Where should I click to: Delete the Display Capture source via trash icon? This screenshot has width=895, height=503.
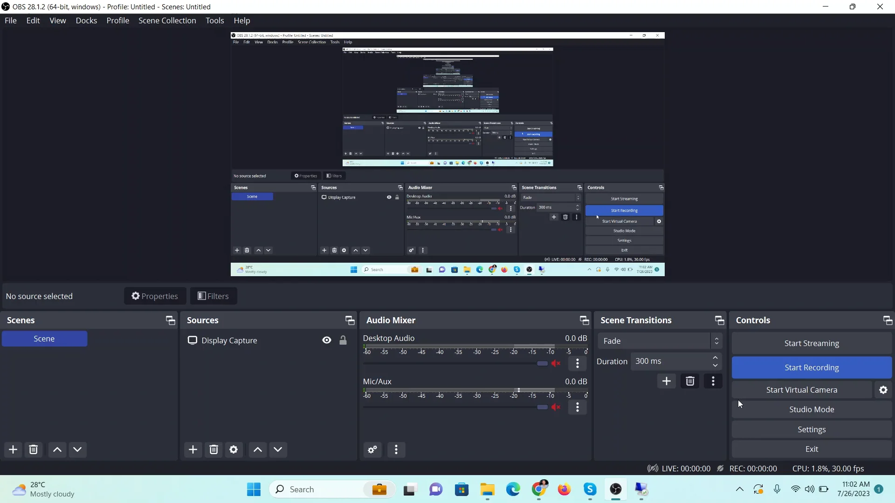tap(213, 449)
